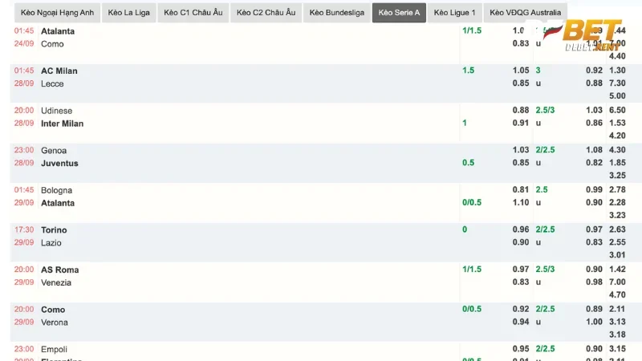Click the Inter Milan team name

click(63, 124)
